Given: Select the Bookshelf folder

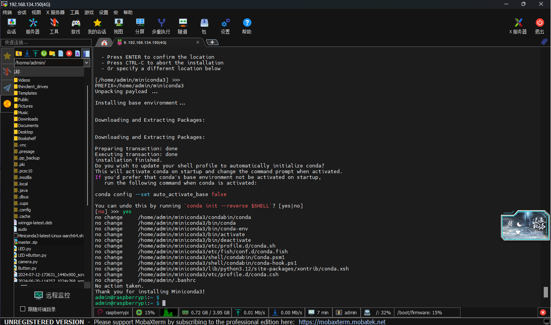Looking at the screenshot, I should click(27, 138).
